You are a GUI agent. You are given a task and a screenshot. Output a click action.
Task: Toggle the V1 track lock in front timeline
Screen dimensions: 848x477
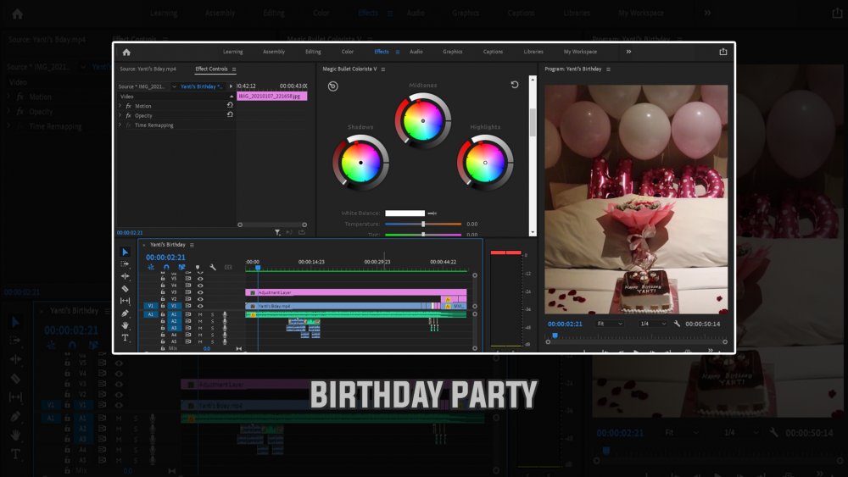click(163, 306)
